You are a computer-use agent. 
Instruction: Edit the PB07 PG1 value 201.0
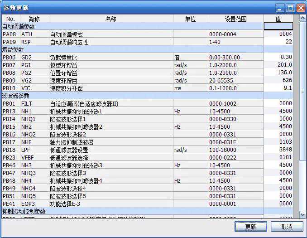[x=278, y=65]
